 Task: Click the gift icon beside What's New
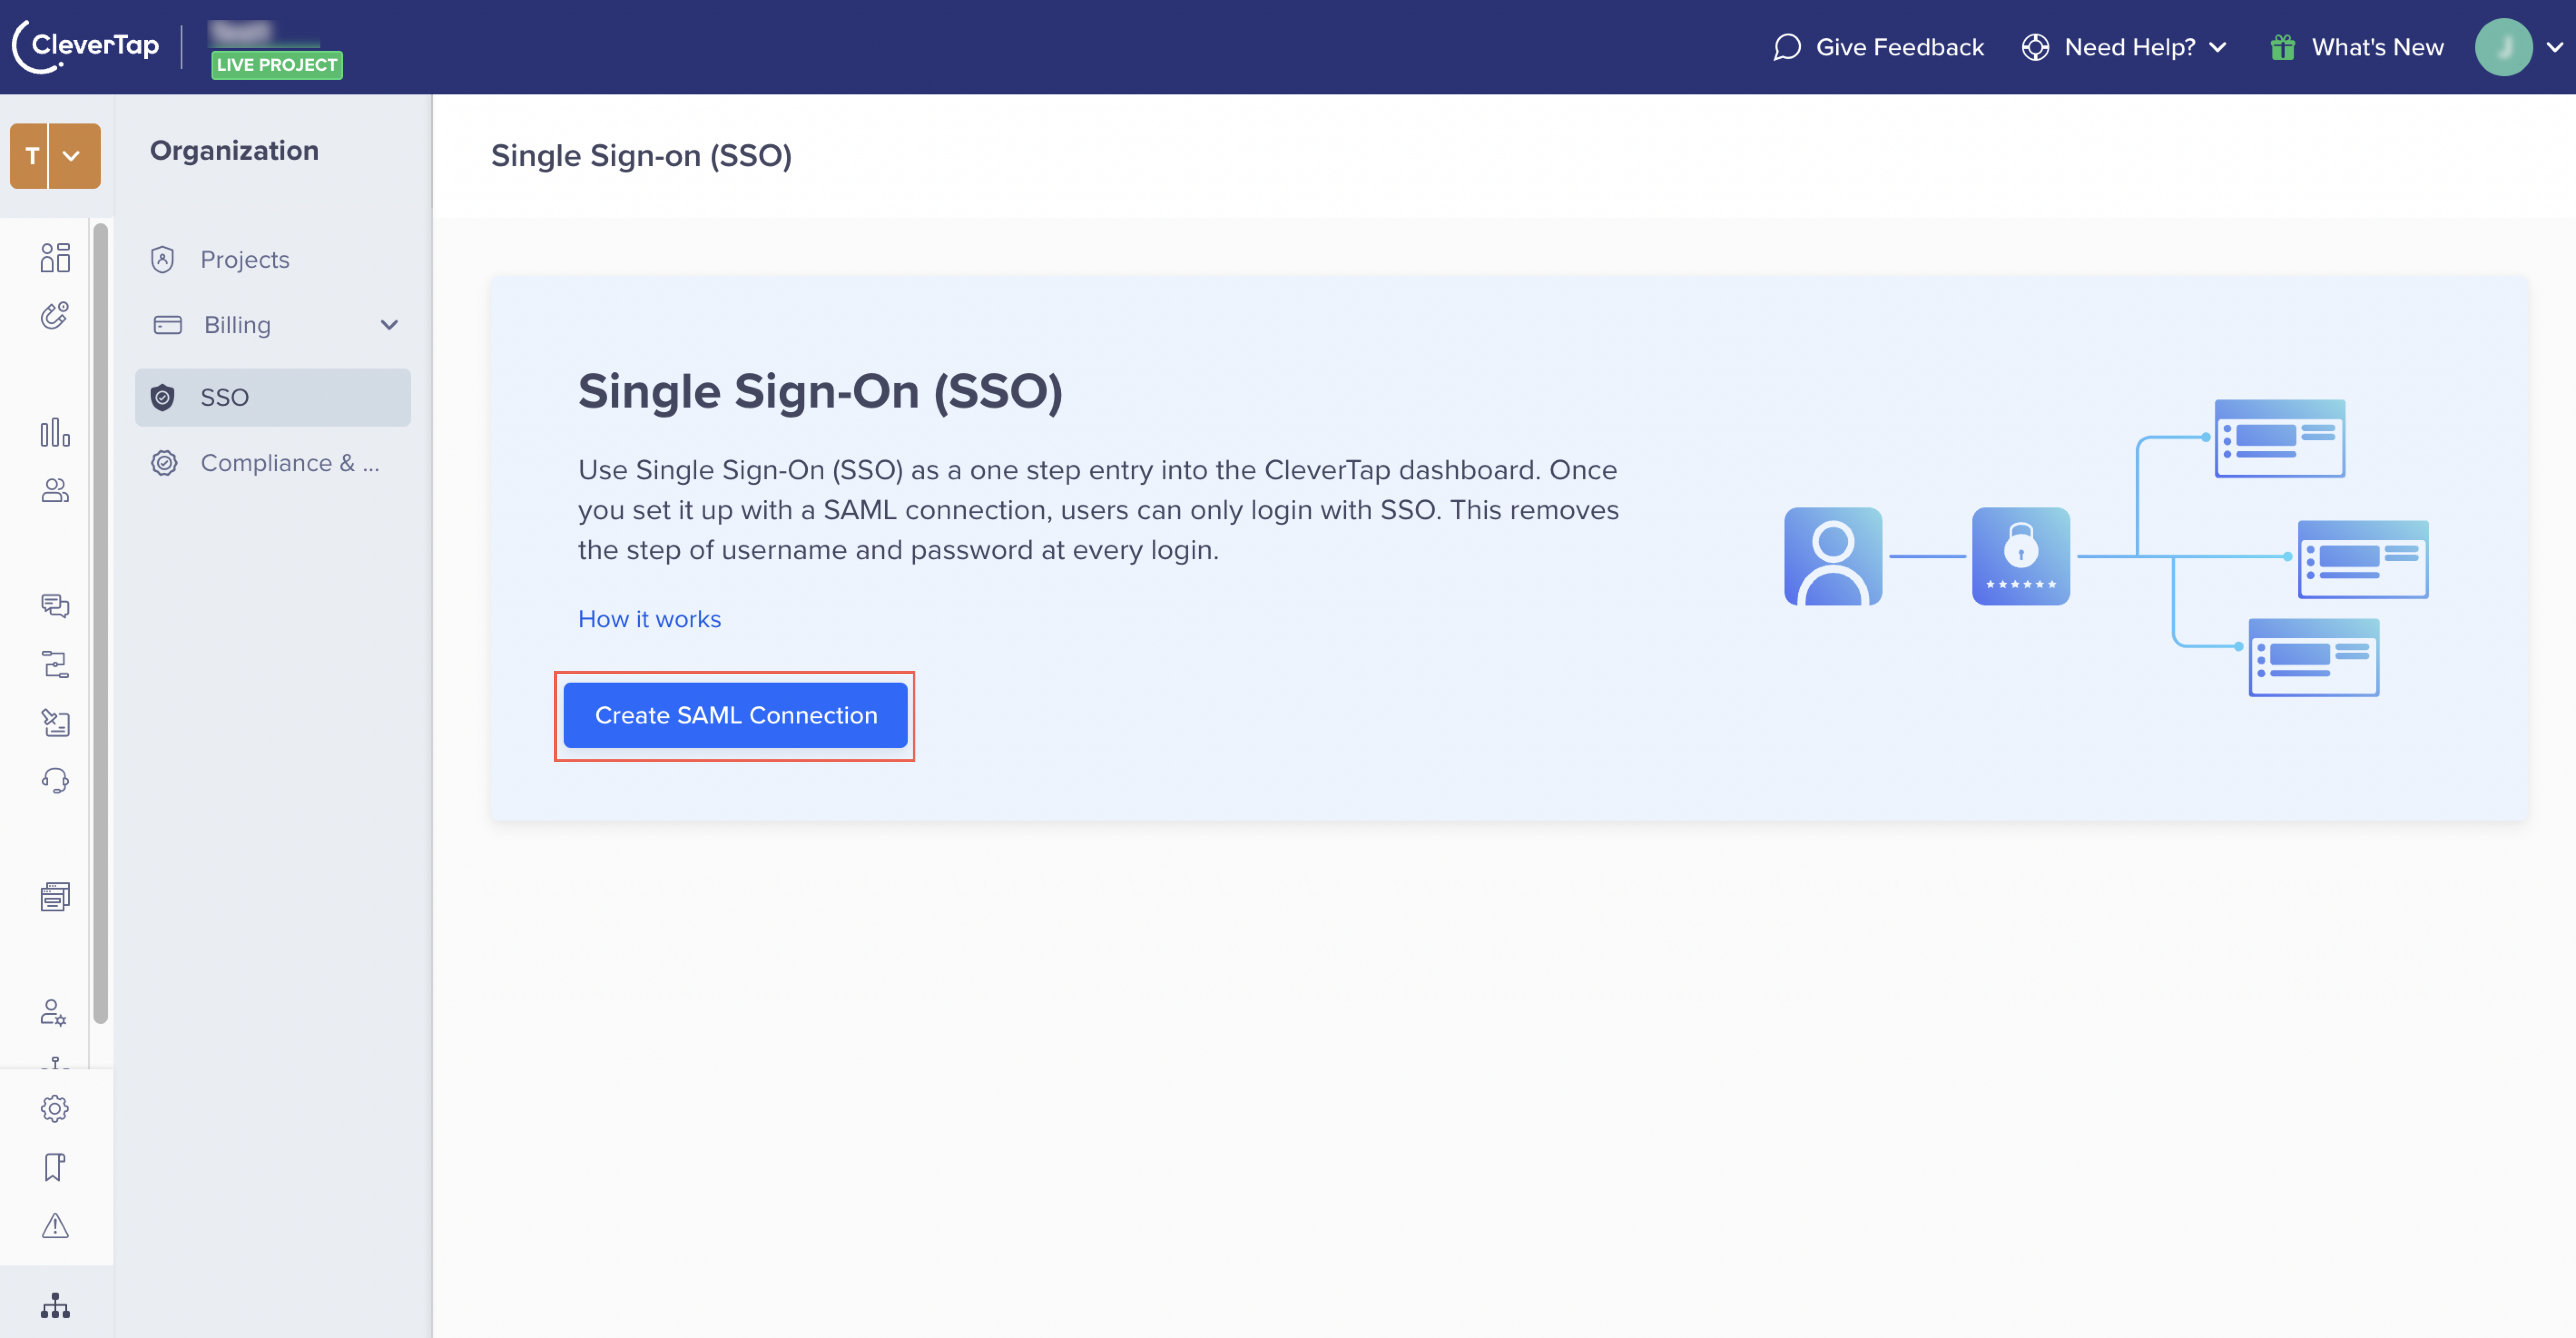tap(2282, 47)
